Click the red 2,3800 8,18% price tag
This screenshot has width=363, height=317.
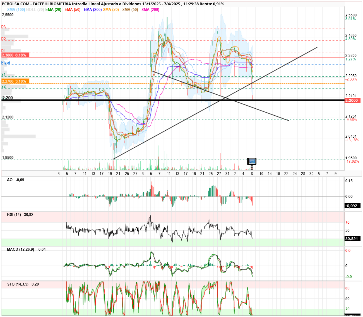pyautogui.click(x=15, y=55)
